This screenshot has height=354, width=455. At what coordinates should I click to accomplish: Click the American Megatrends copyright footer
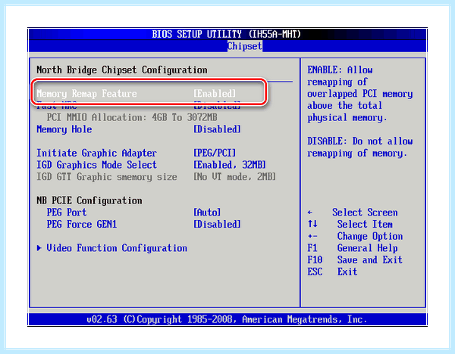pyautogui.click(x=227, y=319)
